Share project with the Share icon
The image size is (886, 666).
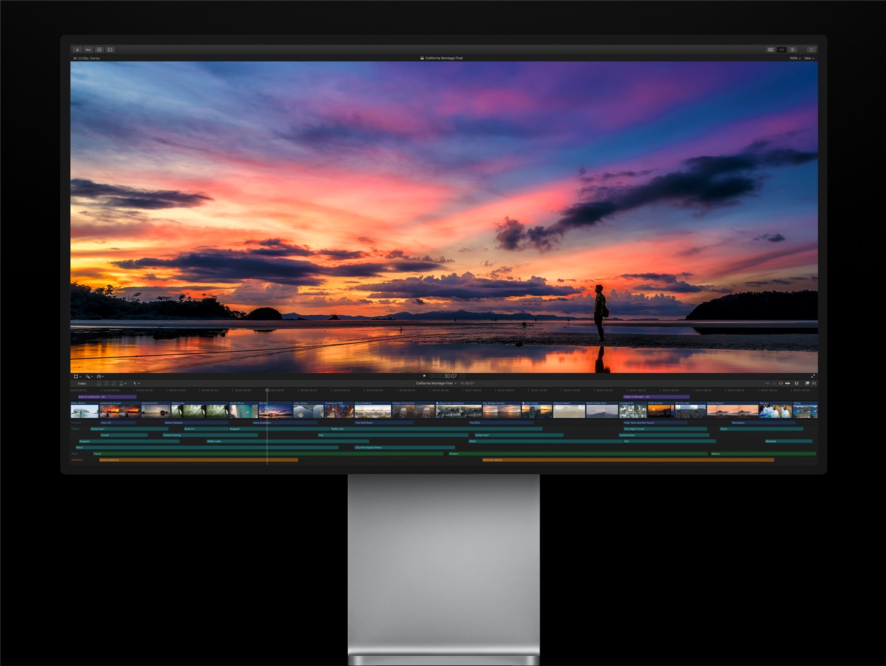click(x=812, y=49)
